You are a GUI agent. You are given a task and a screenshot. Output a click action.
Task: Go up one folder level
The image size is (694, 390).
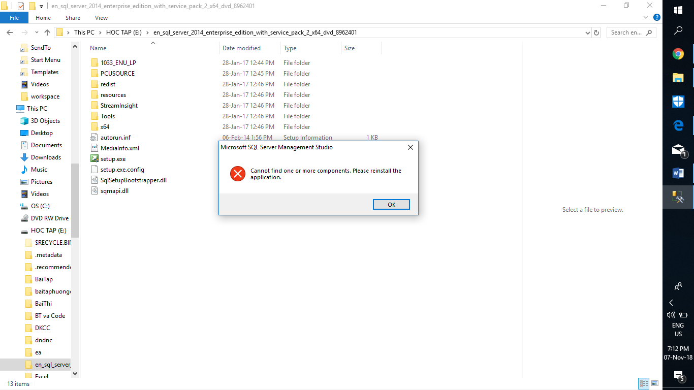click(47, 32)
